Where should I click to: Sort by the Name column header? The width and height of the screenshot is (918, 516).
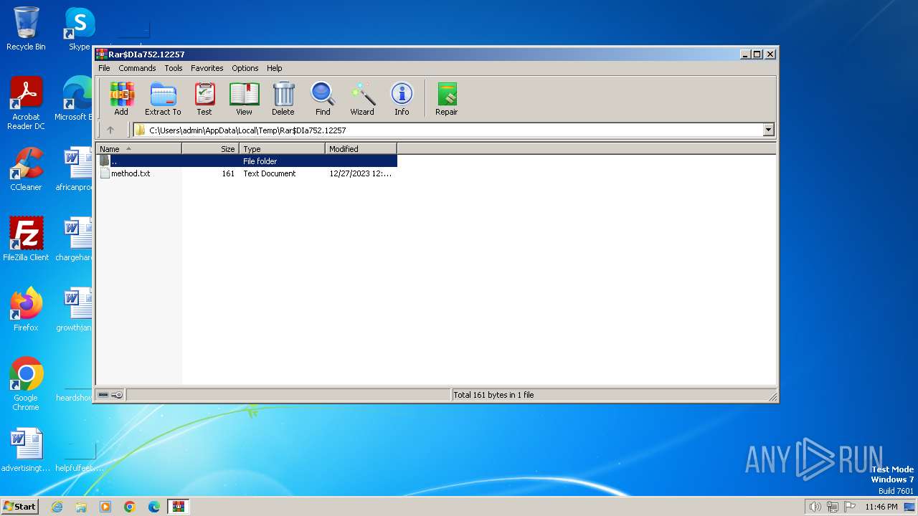pyautogui.click(x=139, y=149)
